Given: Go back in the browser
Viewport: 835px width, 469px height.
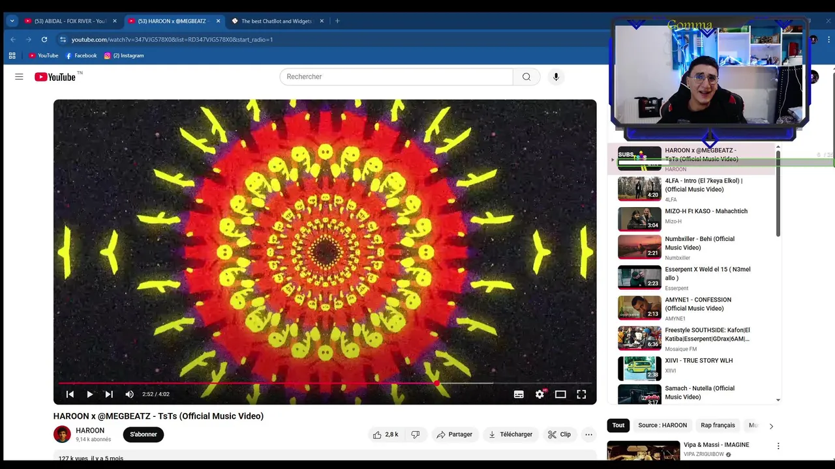Looking at the screenshot, I should coord(13,39).
